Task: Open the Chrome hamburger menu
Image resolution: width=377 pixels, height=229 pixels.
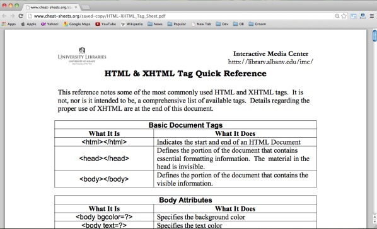Action: click(372, 16)
